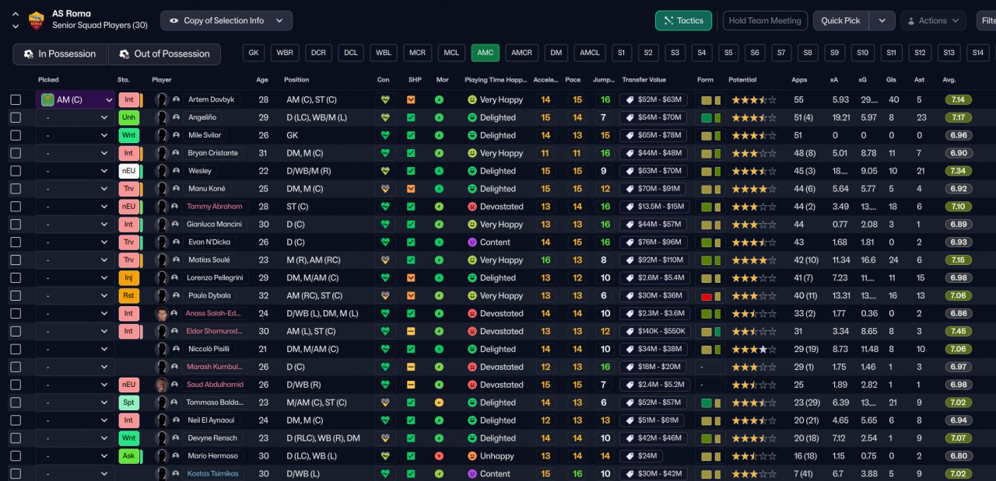Image resolution: width=996 pixels, height=481 pixels.
Task: Click the Unh status badge for Angeliño
Action: coord(128,117)
